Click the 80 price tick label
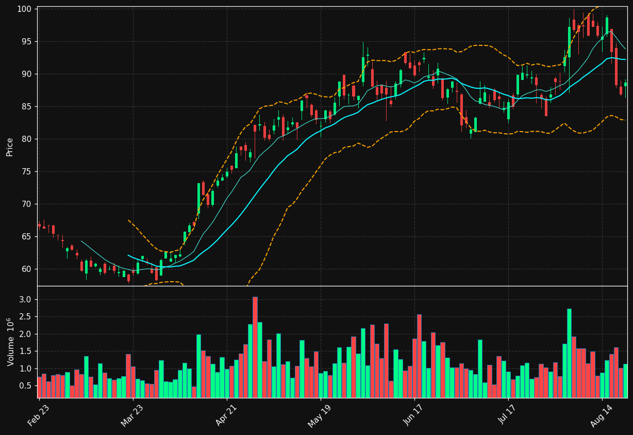Viewport: 633px width, 435px height. click(26, 139)
